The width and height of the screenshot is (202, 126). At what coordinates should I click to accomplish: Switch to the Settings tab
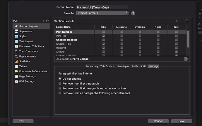(x=154, y=66)
